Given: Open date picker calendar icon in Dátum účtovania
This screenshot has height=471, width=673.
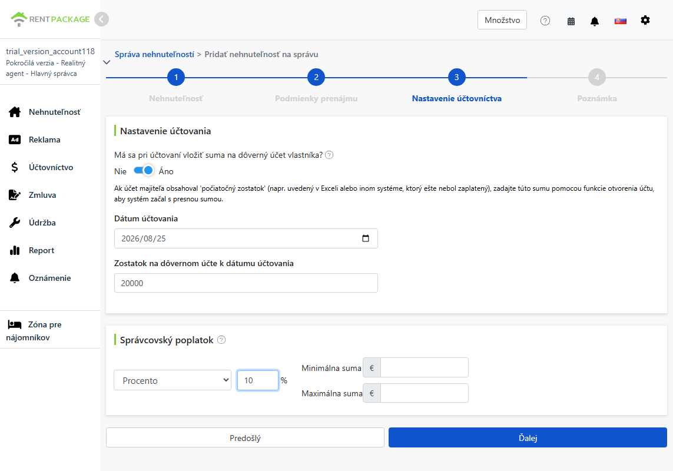Looking at the screenshot, I should 366,238.
